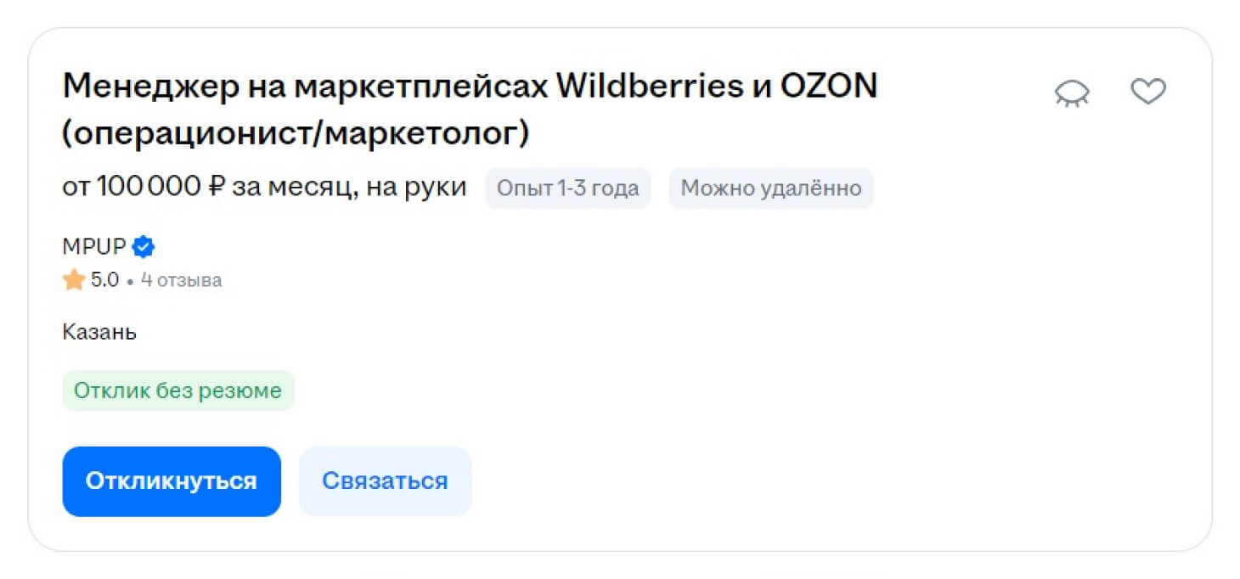Open vacancy title Менеджер на маркетплейсах Wildberries и OZON
The image size is (1240, 579).
470,86
